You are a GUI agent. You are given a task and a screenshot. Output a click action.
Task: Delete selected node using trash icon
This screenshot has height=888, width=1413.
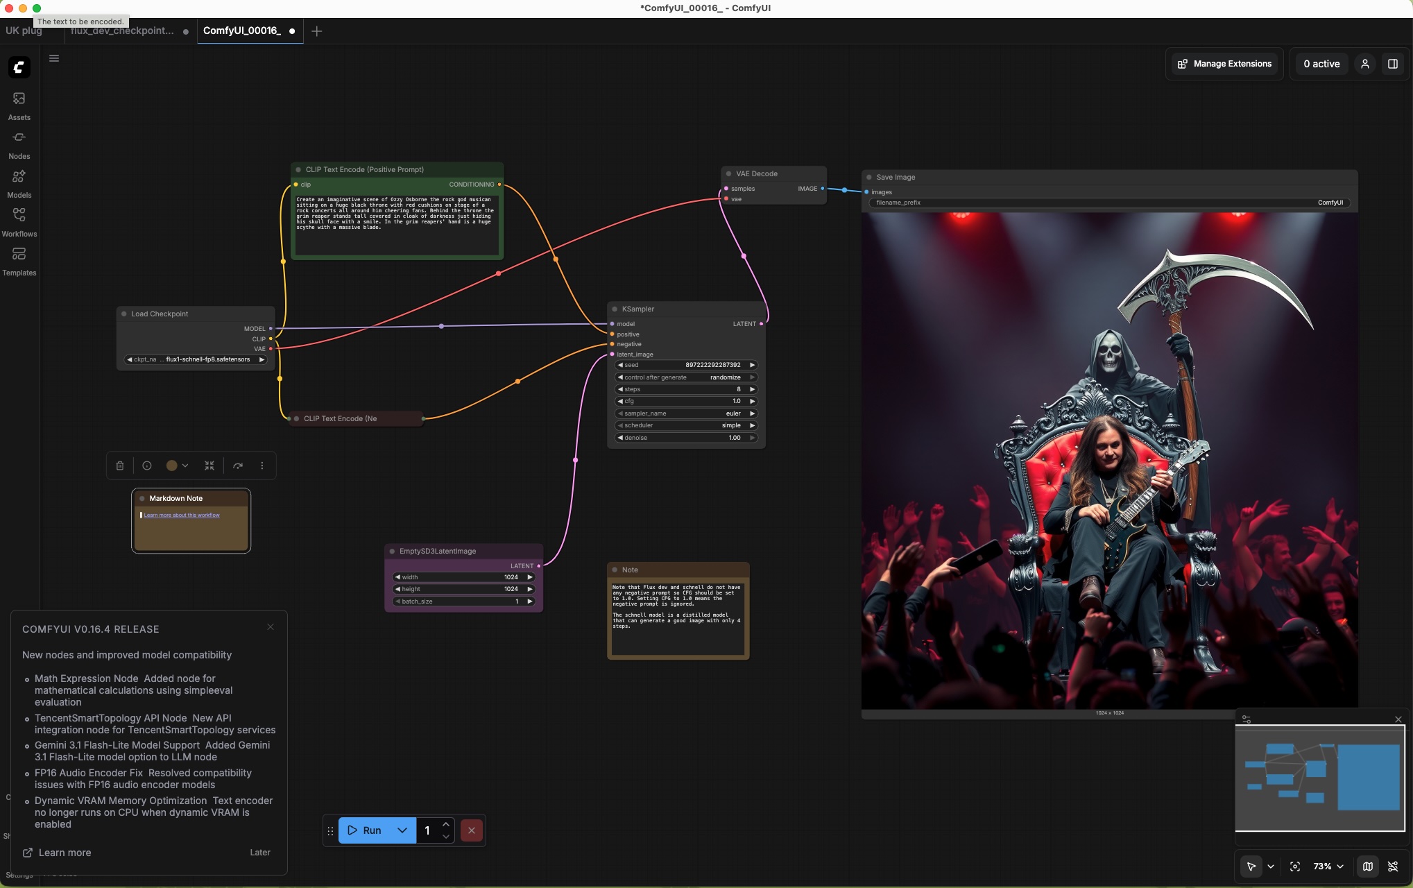(119, 466)
